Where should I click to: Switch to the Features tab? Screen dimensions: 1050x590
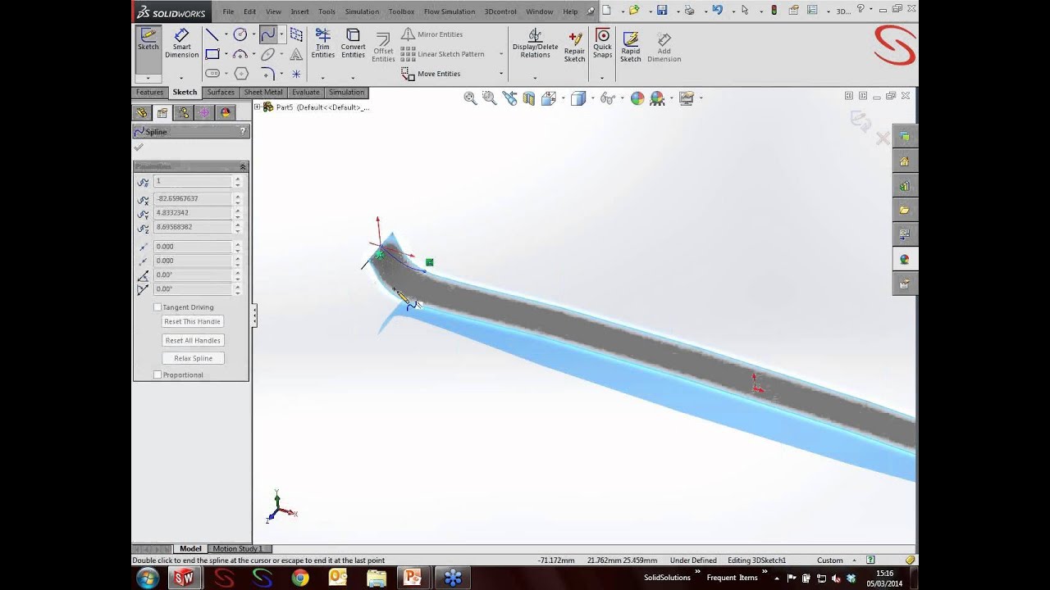(149, 93)
